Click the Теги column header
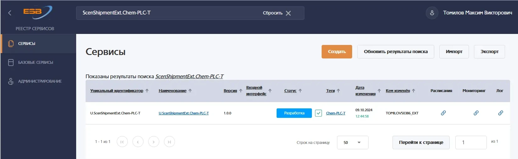This screenshot has width=518, height=159. [x=330, y=90]
